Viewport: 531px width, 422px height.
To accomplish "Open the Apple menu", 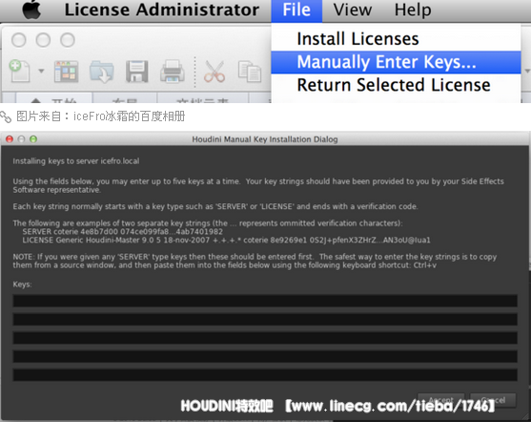I will pos(31,10).
